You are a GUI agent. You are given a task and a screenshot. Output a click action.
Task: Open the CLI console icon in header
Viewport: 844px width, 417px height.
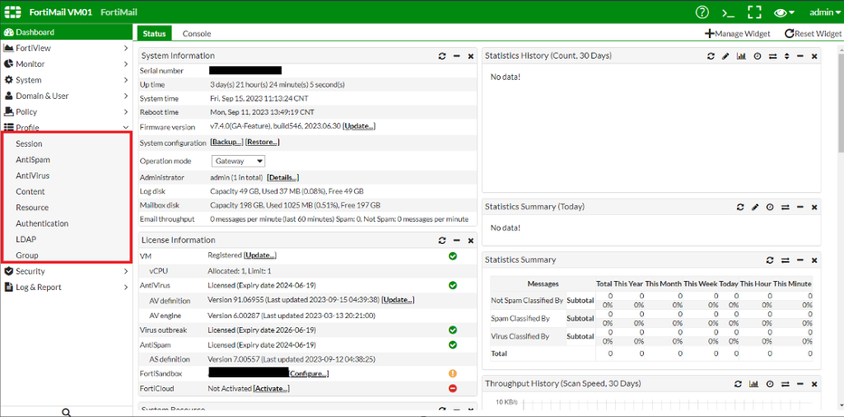(728, 13)
